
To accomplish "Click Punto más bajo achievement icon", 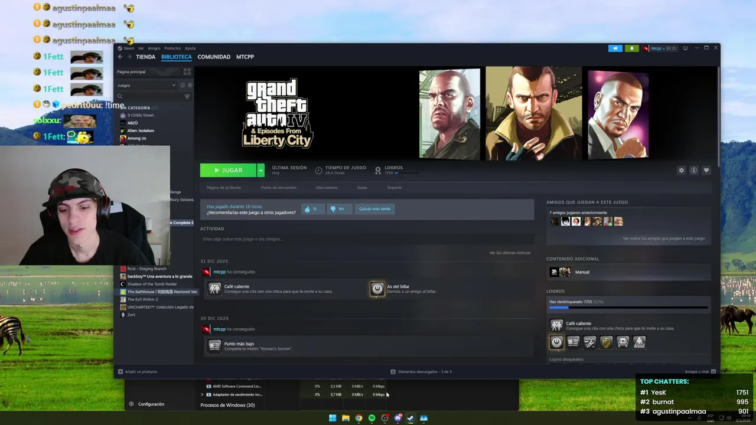I will pos(214,346).
